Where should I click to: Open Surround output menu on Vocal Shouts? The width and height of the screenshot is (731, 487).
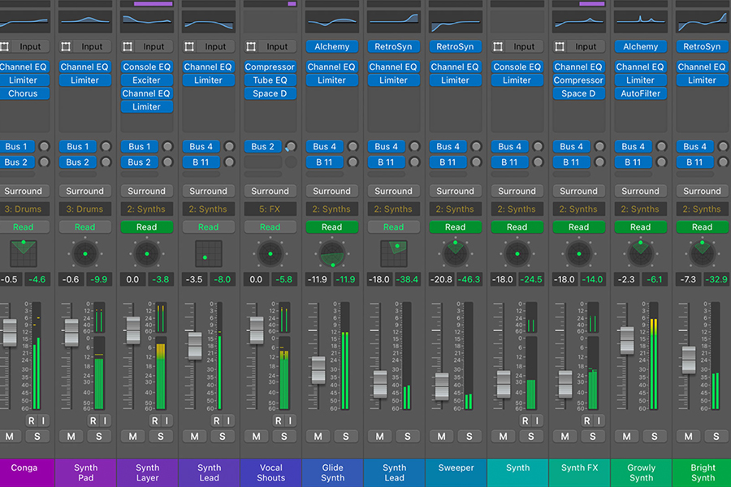pos(270,191)
